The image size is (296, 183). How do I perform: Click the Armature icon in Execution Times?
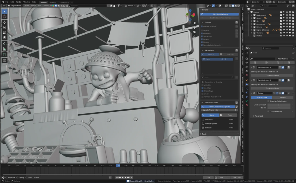tap(203, 119)
